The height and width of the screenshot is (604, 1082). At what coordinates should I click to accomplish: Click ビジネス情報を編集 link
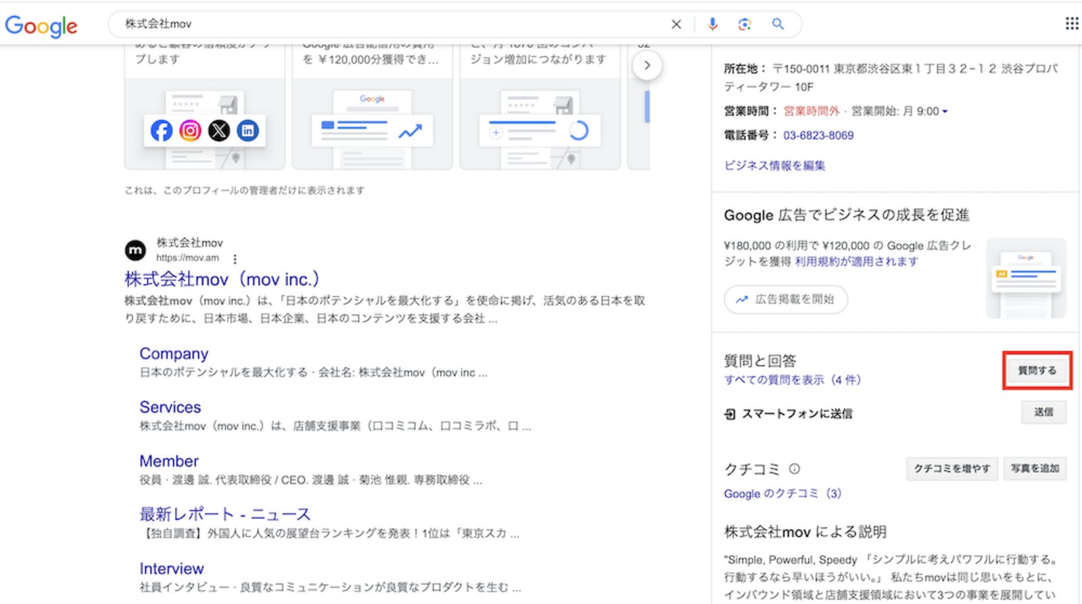(x=775, y=166)
